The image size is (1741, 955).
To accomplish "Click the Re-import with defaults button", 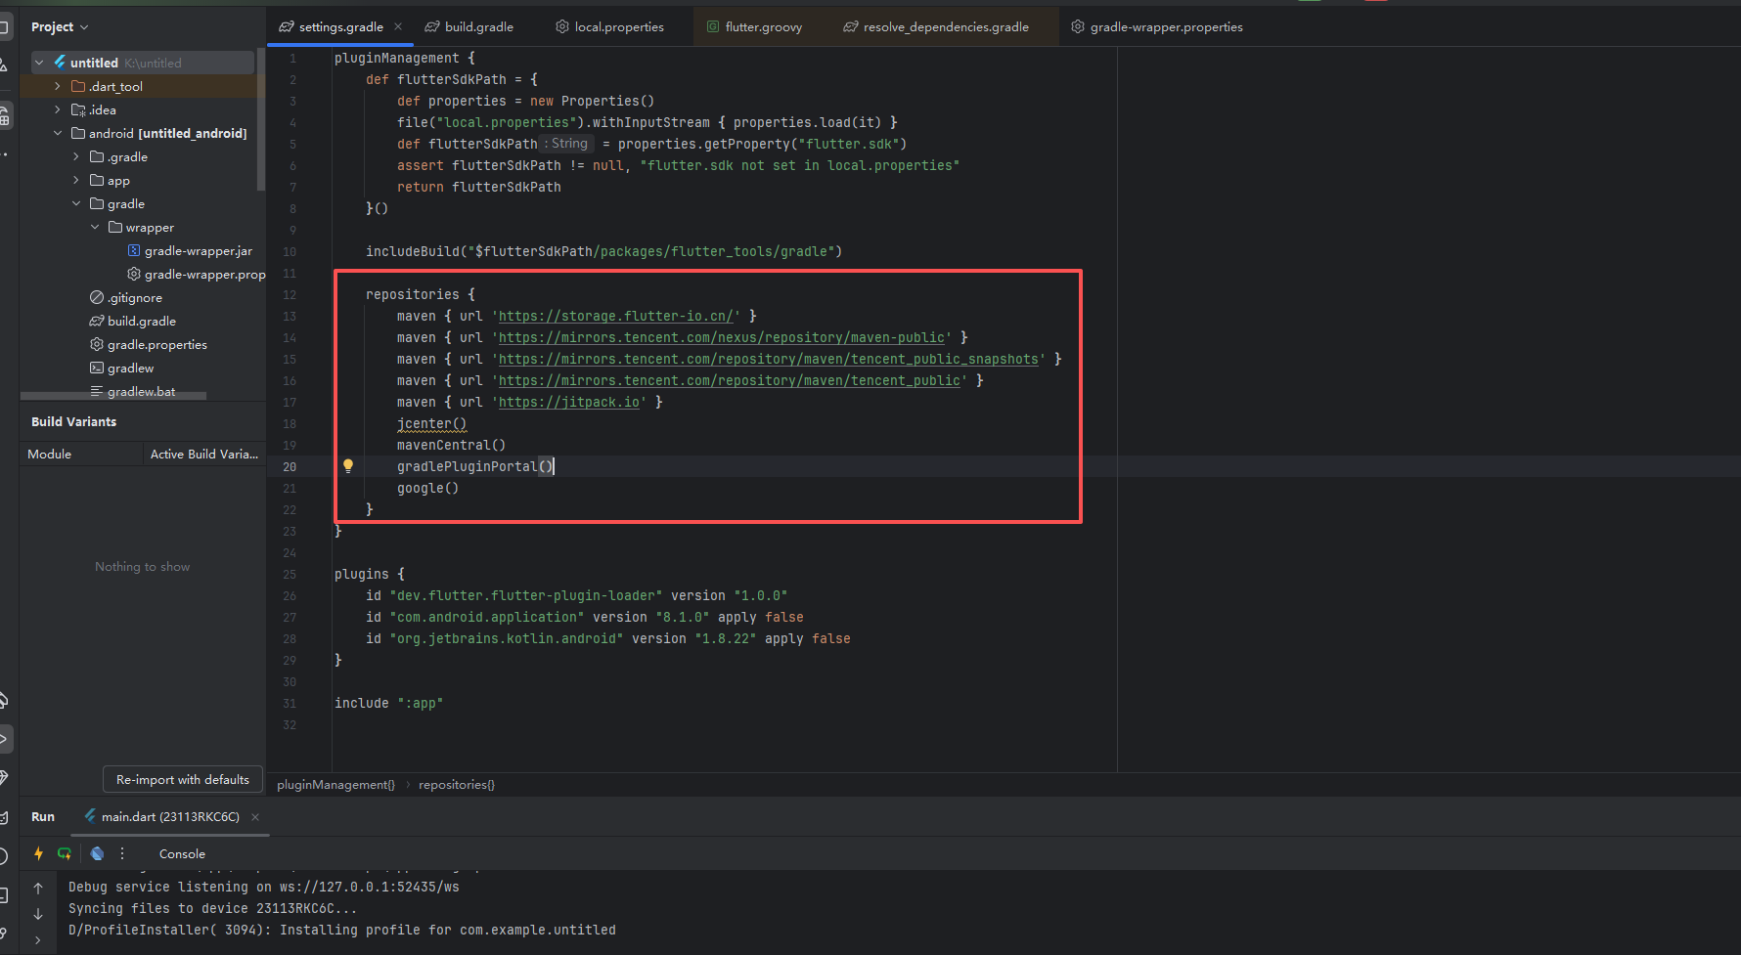I will pos(182,779).
